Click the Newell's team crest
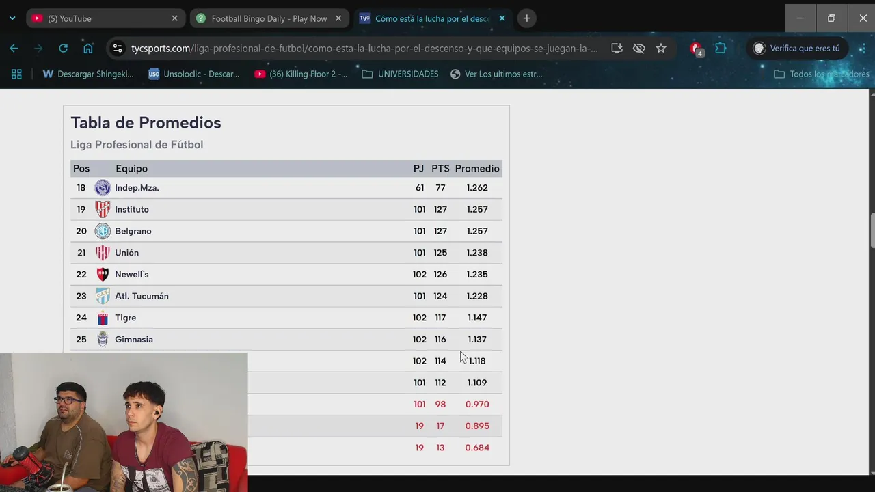 click(x=103, y=274)
